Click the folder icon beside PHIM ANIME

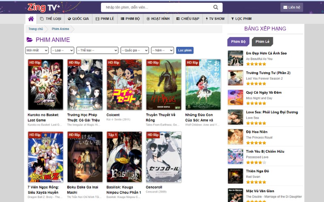click(30, 40)
